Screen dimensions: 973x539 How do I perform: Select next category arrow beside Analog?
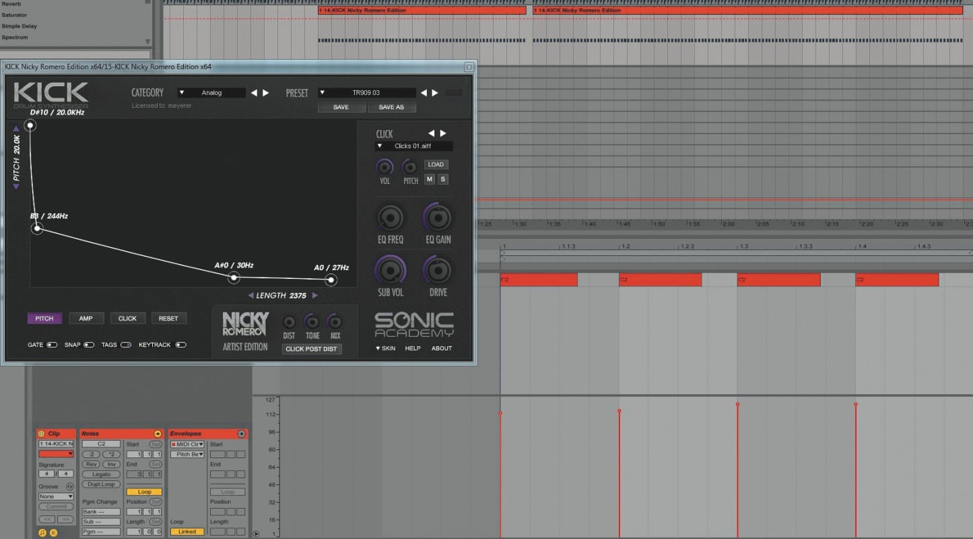pyautogui.click(x=266, y=93)
